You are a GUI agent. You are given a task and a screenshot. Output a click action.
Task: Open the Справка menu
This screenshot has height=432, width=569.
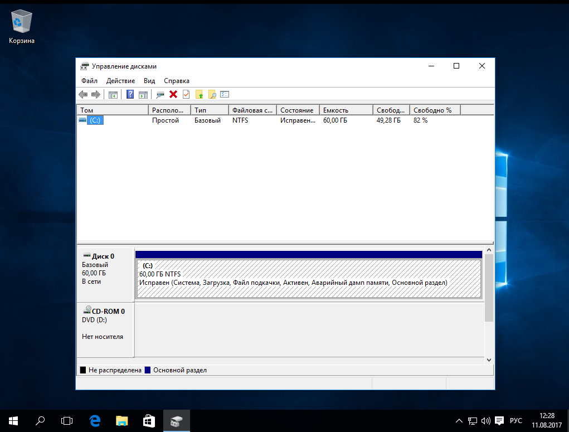click(177, 81)
